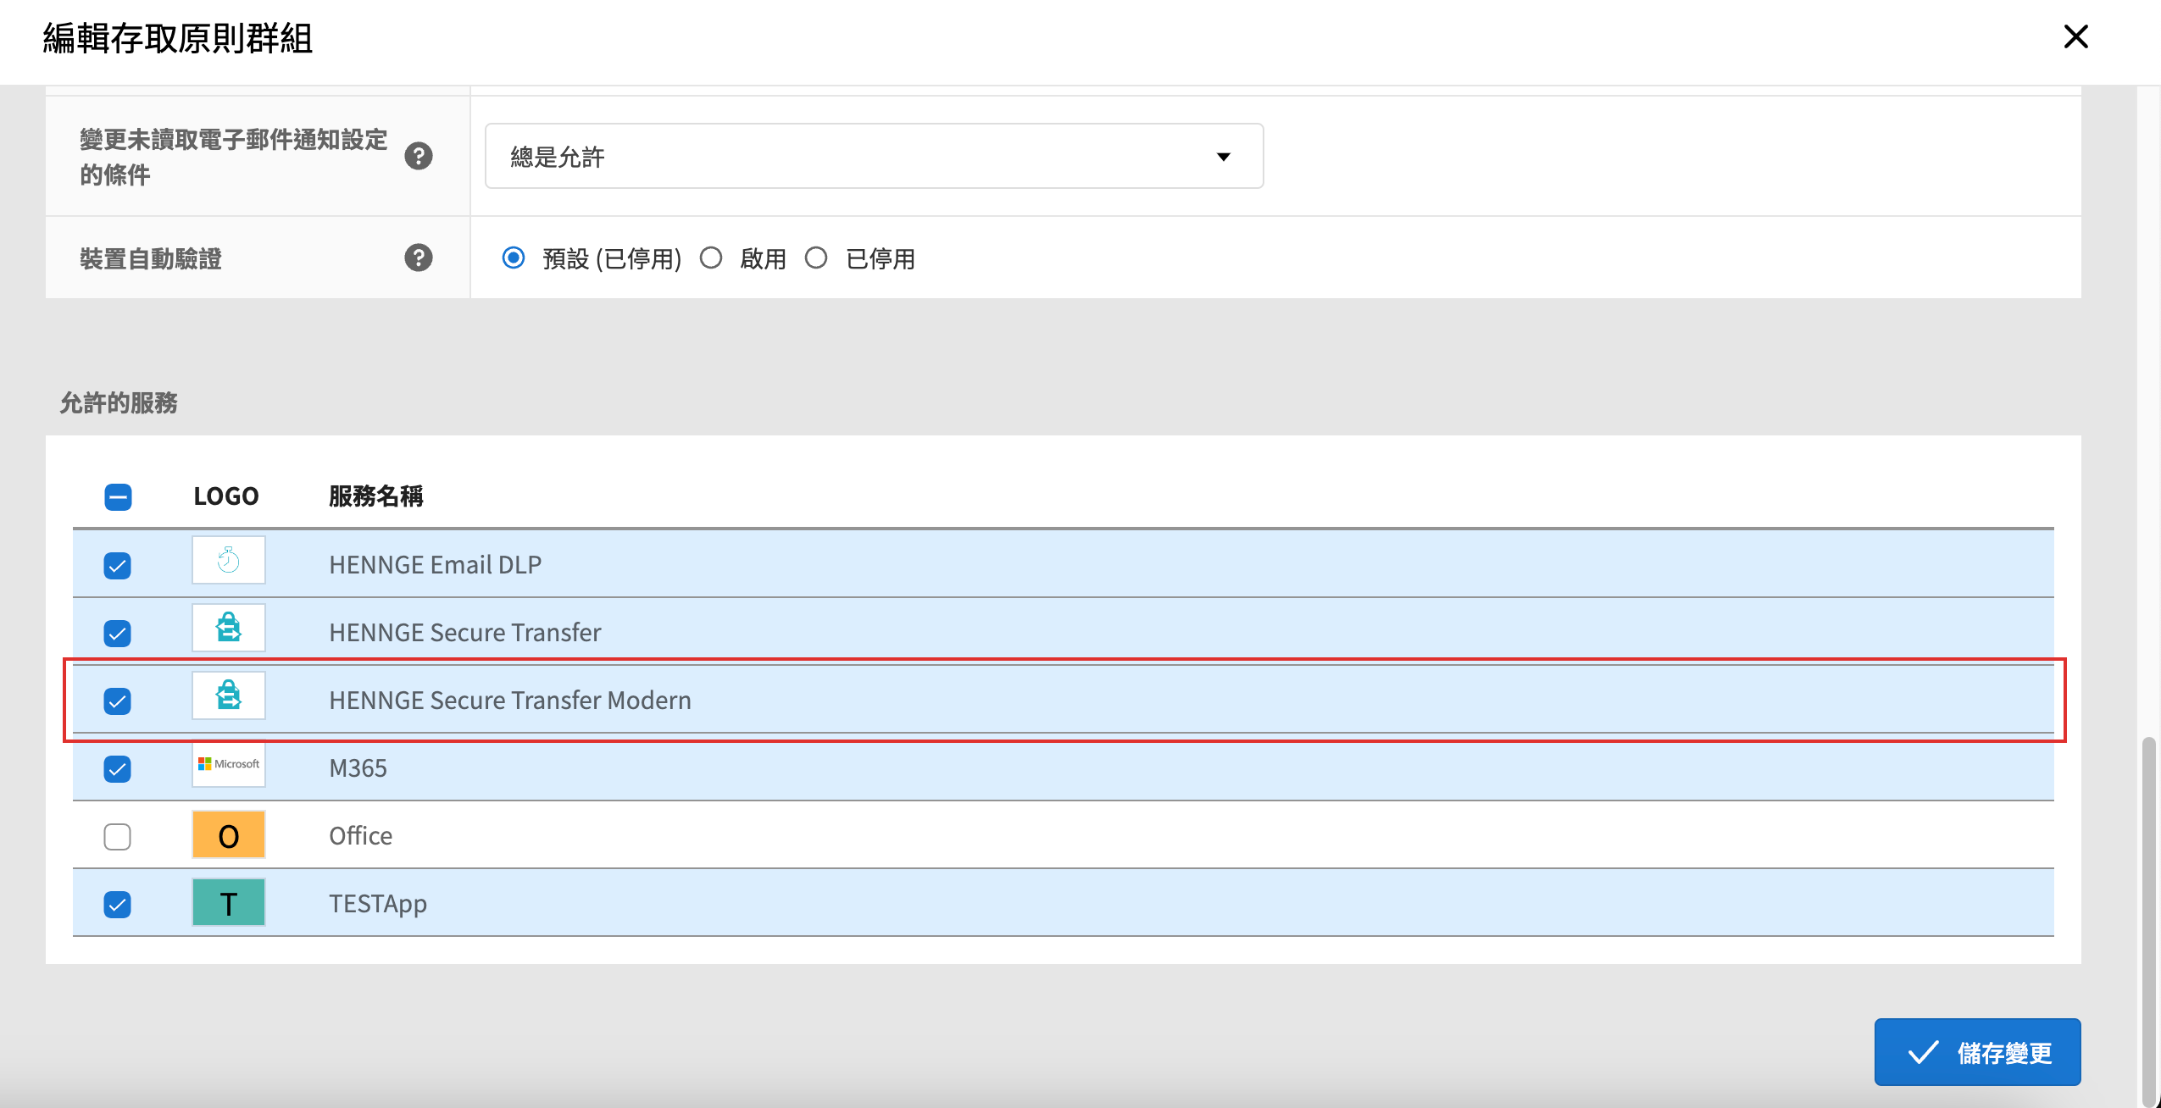
Task: Select the 啟用 radio option
Action: click(x=711, y=258)
